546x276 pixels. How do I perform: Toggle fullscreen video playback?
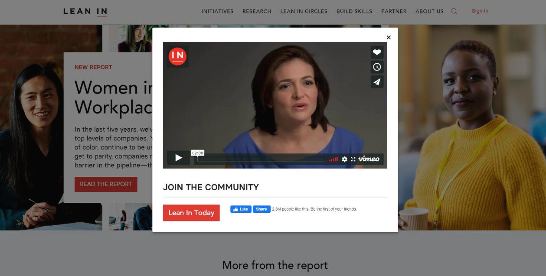[x=353, y=159]
